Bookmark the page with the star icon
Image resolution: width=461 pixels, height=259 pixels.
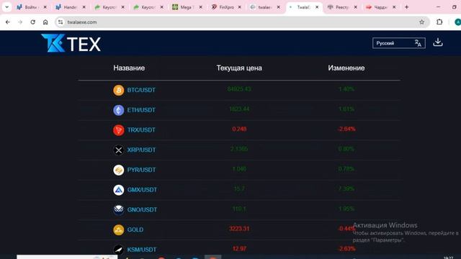[421, 22]
